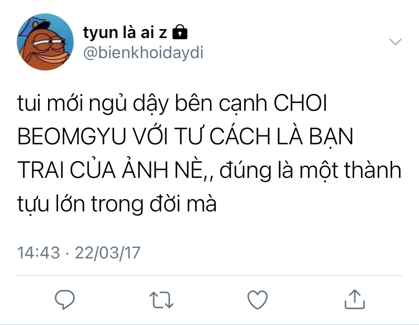Click the 14:43 timestamp
Viewport: 419px width, 325px height.
coord(39,252)
